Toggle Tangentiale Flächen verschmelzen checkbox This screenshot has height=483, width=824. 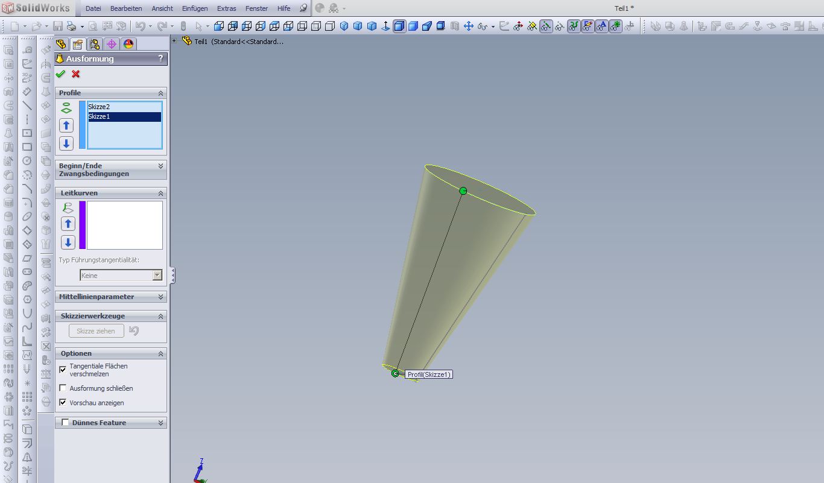pyautogui.click(x=63, y=370)
